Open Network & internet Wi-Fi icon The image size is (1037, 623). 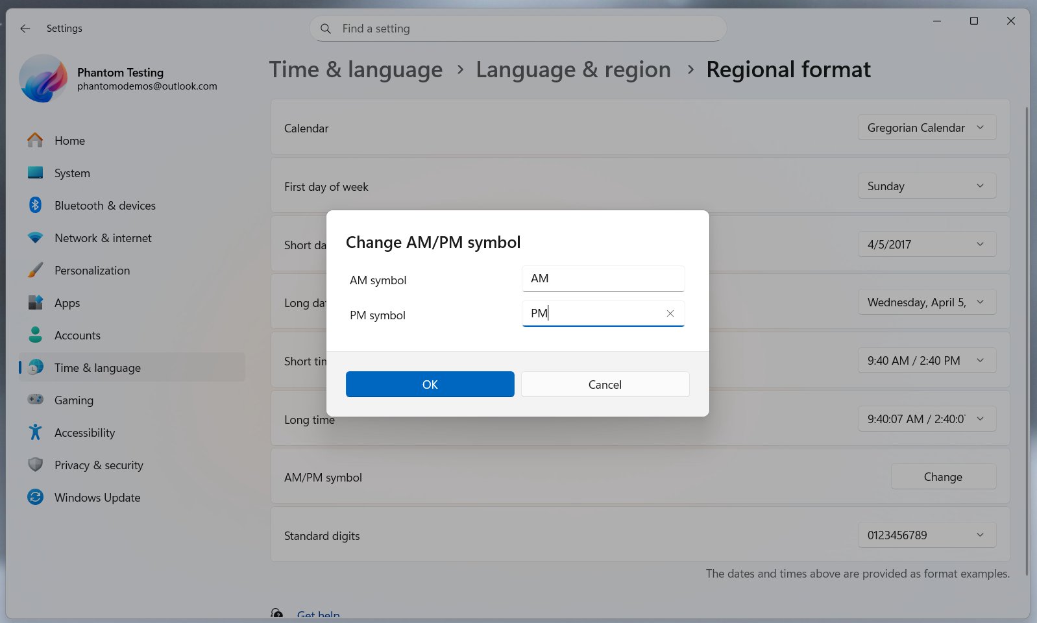[35, 238]
